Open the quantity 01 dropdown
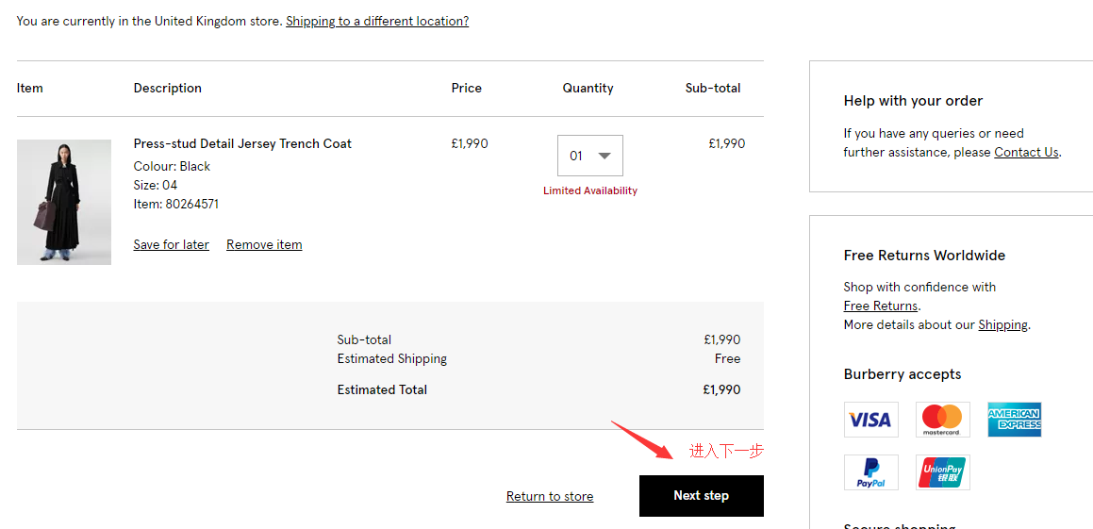1093x529 pixels. [579, 156]
